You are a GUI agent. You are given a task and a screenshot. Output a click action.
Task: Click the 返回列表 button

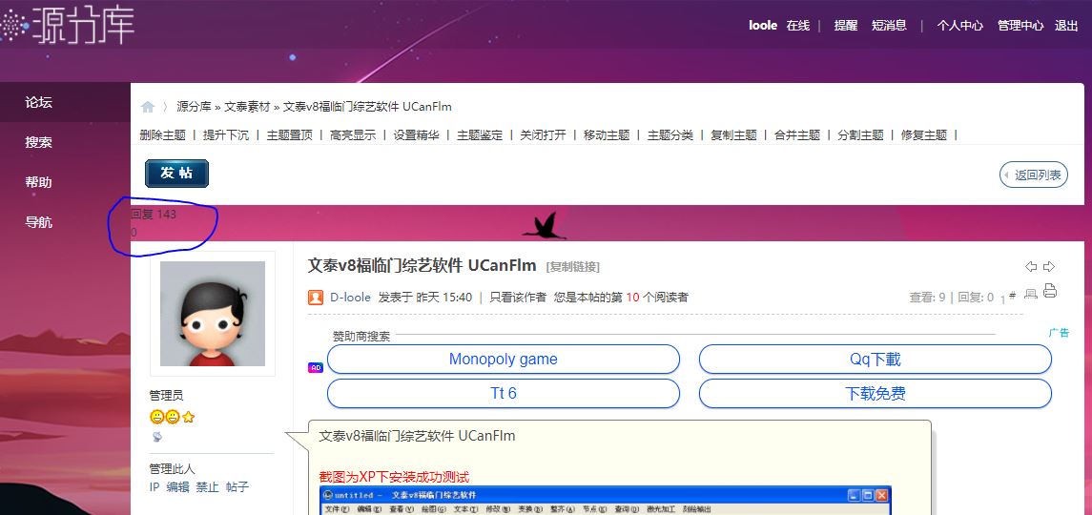[1034, 175]
